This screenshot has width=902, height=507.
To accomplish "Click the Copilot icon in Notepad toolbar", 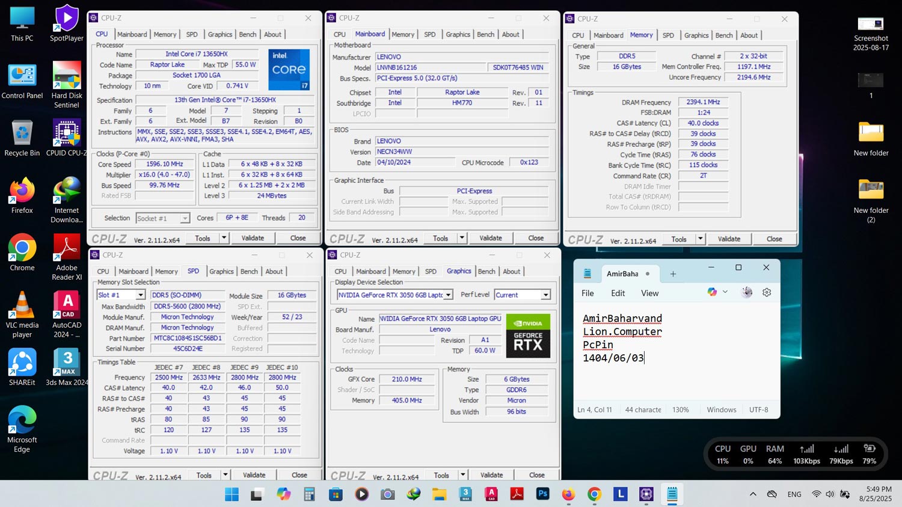I will point(712,292).
